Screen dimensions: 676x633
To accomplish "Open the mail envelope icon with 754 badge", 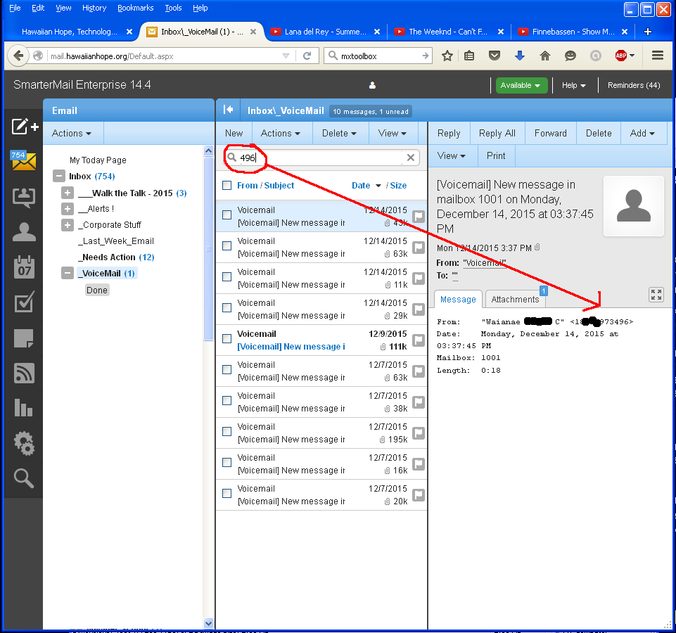I will pyautogui.click(x=23, y=161).
